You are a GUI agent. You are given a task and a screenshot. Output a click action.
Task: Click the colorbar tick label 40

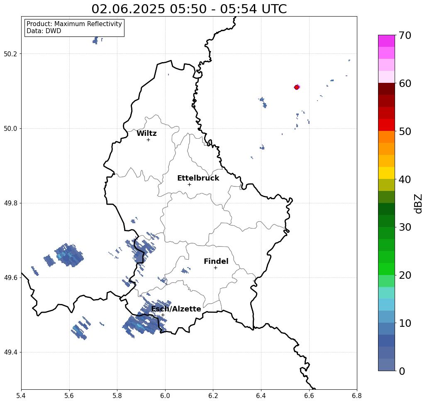(405, 179)
